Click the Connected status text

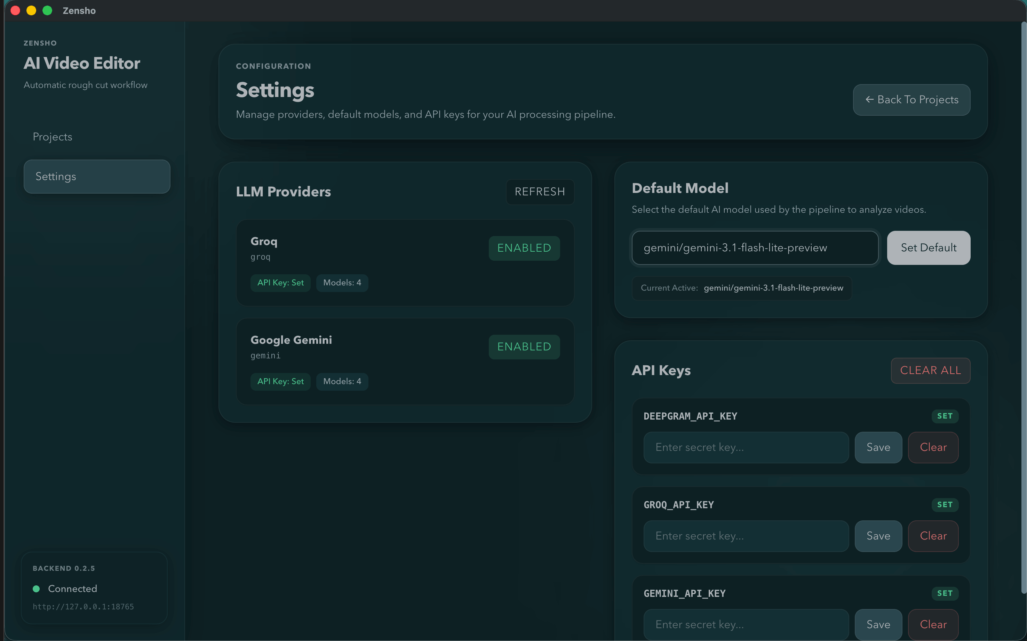73,589
